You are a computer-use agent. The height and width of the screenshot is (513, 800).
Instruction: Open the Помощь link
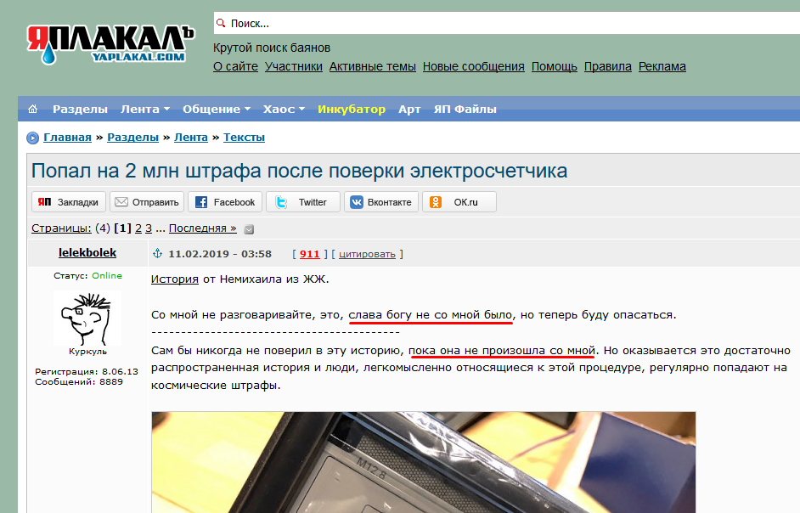554,66
